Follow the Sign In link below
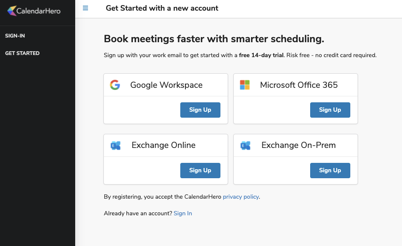This screenshot has height=246, width=402. 183,213
